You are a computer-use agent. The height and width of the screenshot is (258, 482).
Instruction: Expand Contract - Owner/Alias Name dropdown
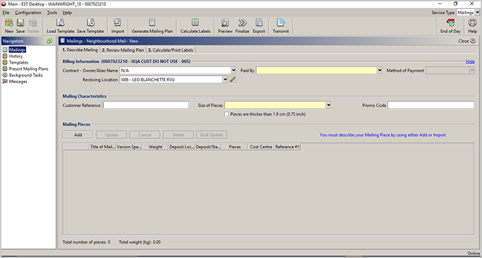[233, 71]
